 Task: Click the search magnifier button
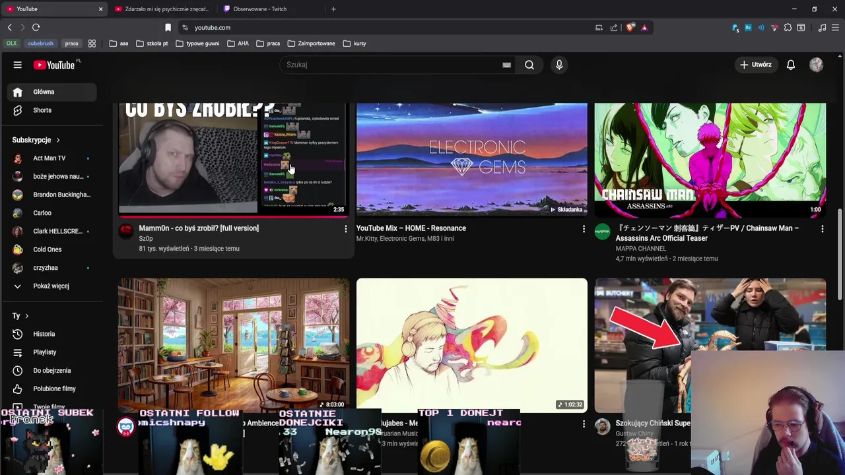click(x=529, y=65)
